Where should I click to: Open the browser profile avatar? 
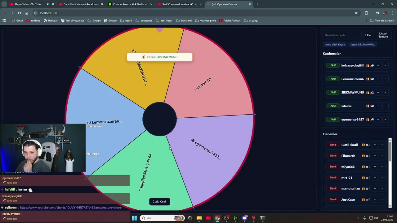[385, 13]
